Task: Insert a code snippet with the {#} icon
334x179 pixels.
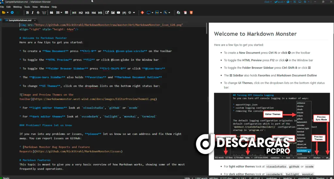Action: click(x=124, y=13)
